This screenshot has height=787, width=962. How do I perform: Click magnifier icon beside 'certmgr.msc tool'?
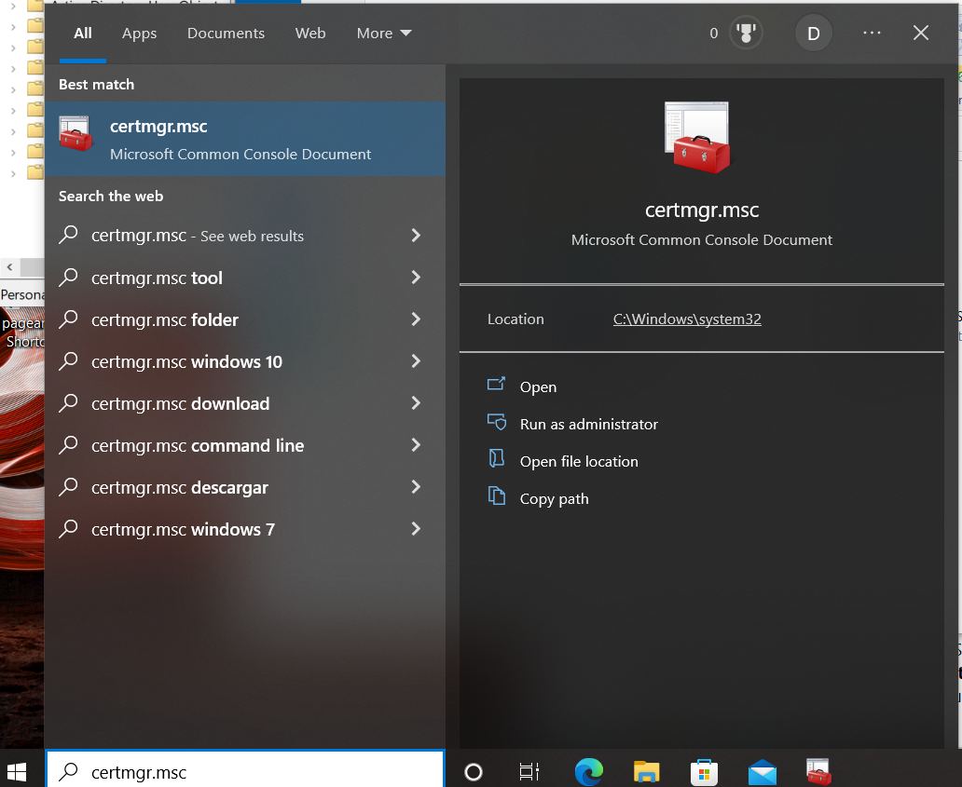pos(68,277)
